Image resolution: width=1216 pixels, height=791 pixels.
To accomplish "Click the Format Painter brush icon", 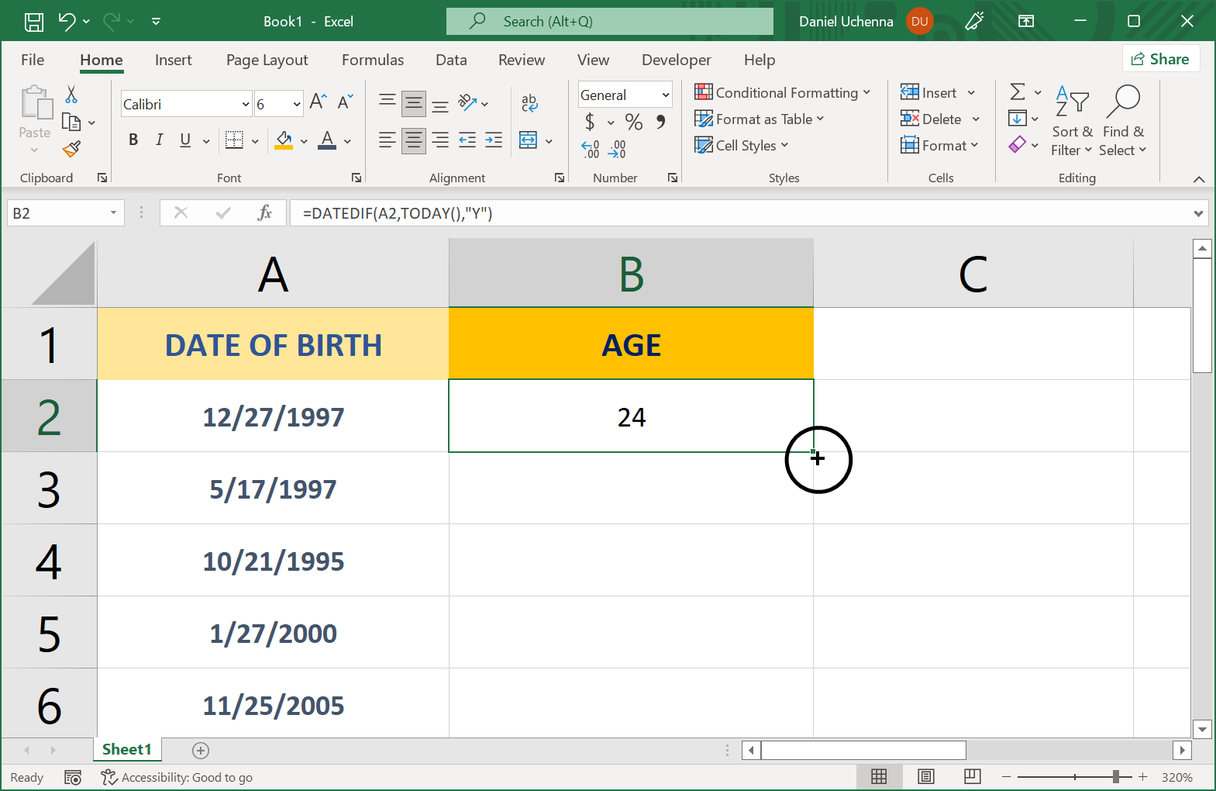I will pos(72,148).
